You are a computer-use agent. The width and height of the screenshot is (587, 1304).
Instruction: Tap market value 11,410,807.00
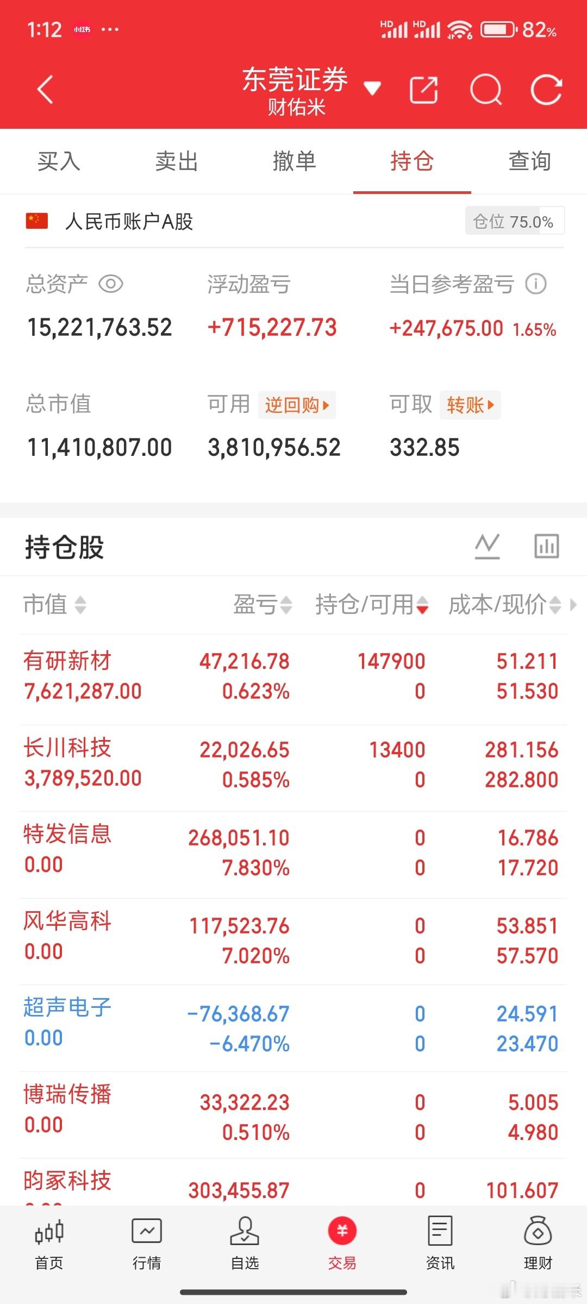click(x=99, y=448)
